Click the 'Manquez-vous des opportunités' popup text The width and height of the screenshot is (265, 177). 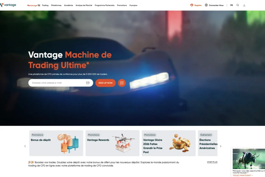click(249, 172)
